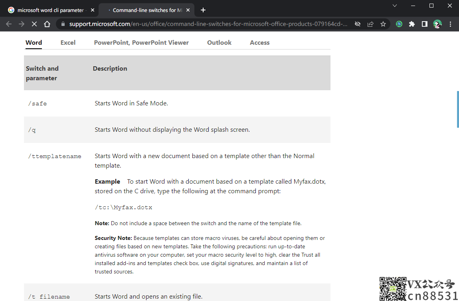
Task: Open the Access tab
Action: 260,42
